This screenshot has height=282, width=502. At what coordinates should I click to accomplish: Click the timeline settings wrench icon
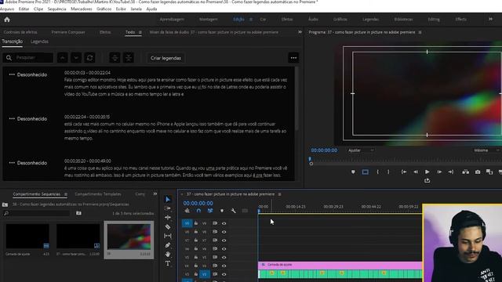click(234, 211)
